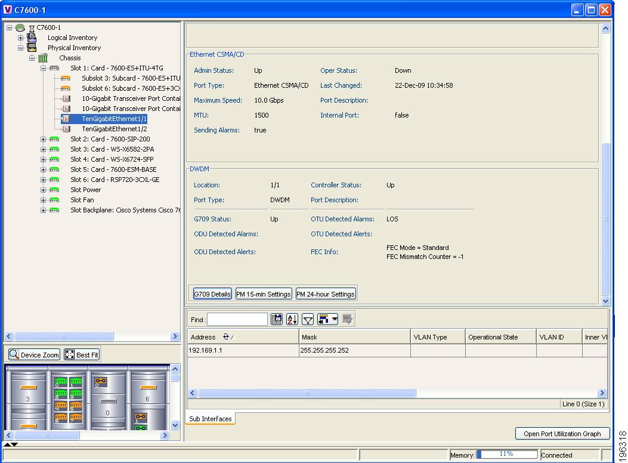Screen dimensions: 628x463
Task: Expand the Slot Power node
Action: pos(43,190)
